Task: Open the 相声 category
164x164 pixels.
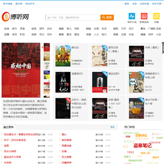Action: click(151, 35)
